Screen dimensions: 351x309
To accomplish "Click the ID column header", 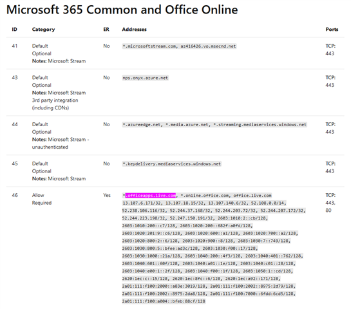I will [15, 30].
